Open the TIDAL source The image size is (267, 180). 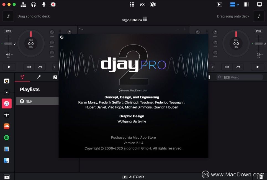point(7,115)
